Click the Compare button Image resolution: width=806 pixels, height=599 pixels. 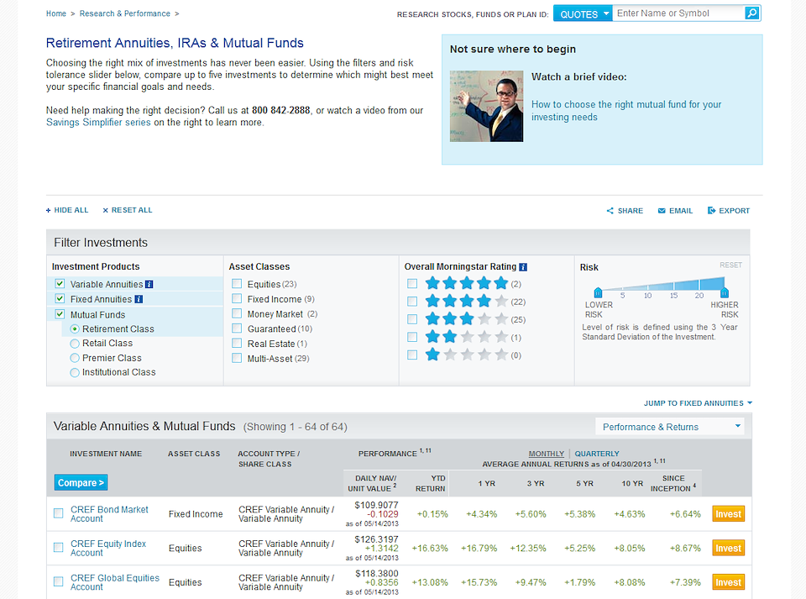coord(81,483)
